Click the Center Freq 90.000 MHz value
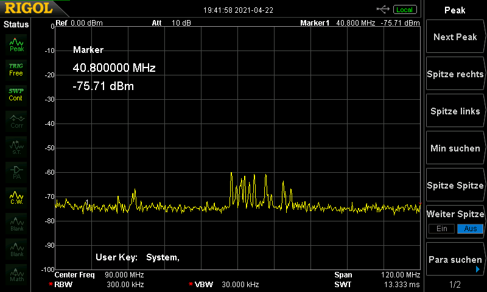 [x=124, y=275]
